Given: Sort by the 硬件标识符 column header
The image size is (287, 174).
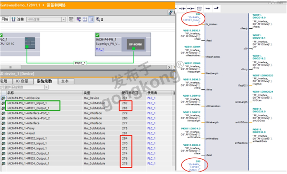Looking at the screenshot, I should (x=130, y=93).
